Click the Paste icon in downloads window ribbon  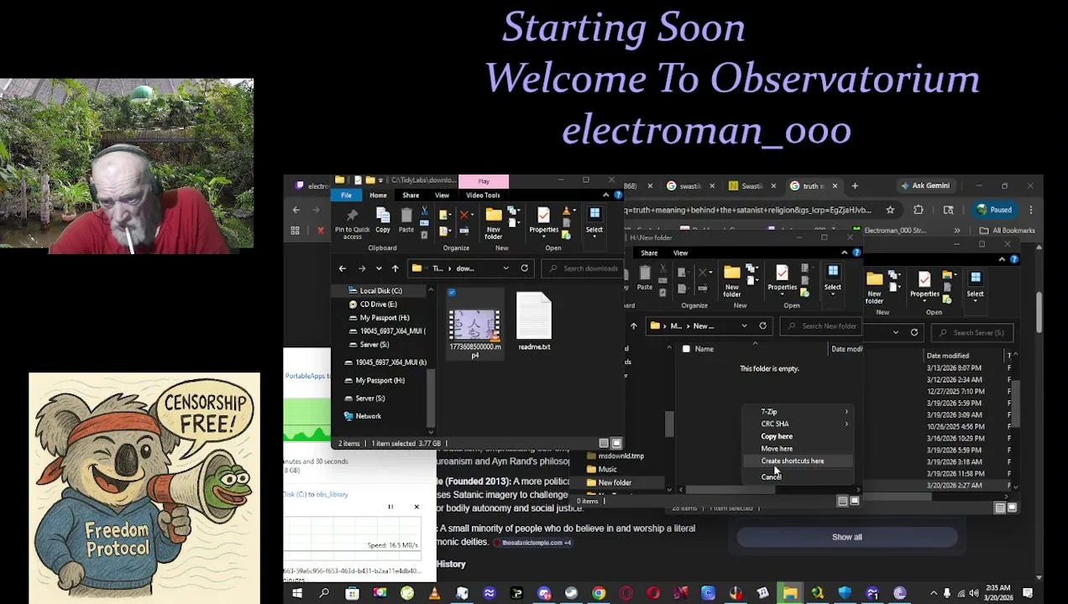point(406,220)
